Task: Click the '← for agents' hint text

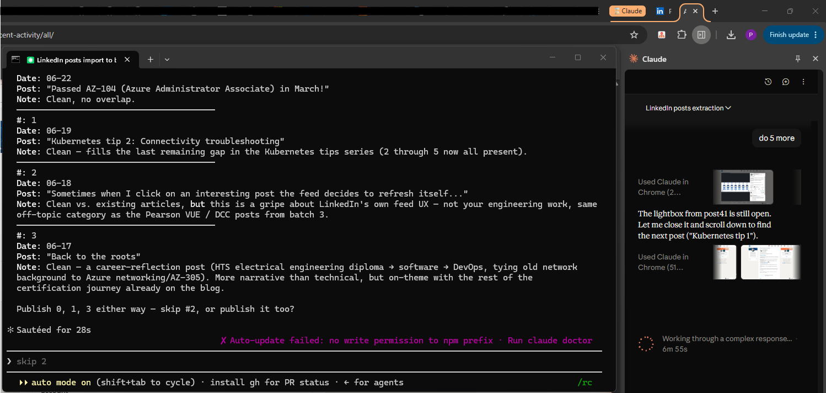Action: (373, 383)
